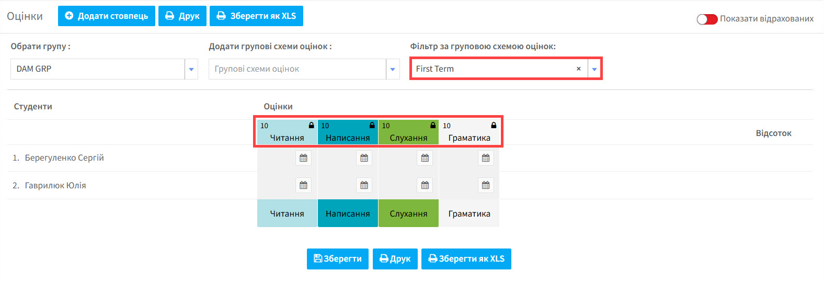Open calendar icon for Берегуленко Сергій under Читання
824x282 pixels.
click(x=303, y=158)
